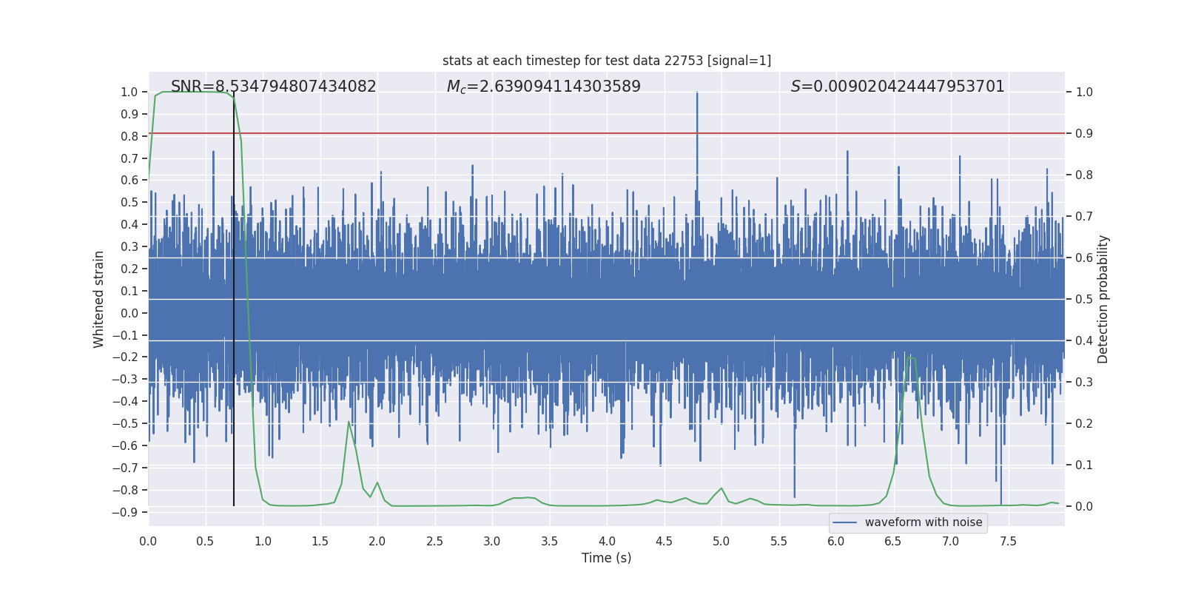Click the 0.9 tick on right probability axis
Image resolution: width=1184 pixels, height=592 pixels.
pos(1084,134)
